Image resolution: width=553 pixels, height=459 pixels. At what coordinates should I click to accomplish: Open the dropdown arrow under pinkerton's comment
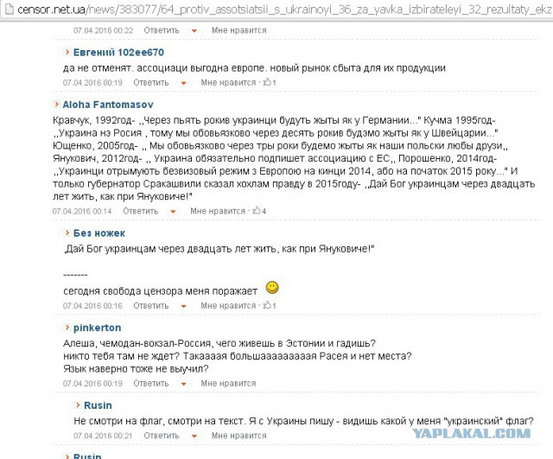point(183,384)
